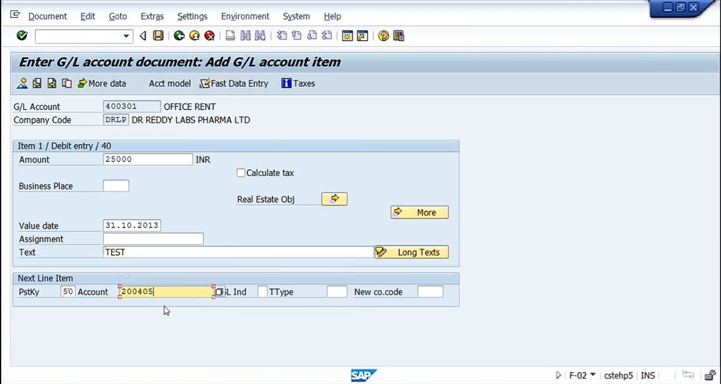The image size is (721, 384).
Task: Click the Assignment input field
Action: coord(153,239)
